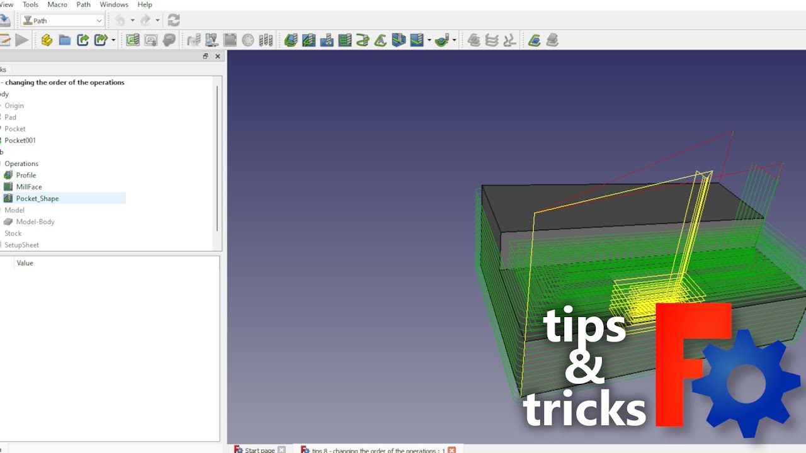Select the Mill Face operation icon
The width and height of the screenshot is (806, 453).
[344, 40]
